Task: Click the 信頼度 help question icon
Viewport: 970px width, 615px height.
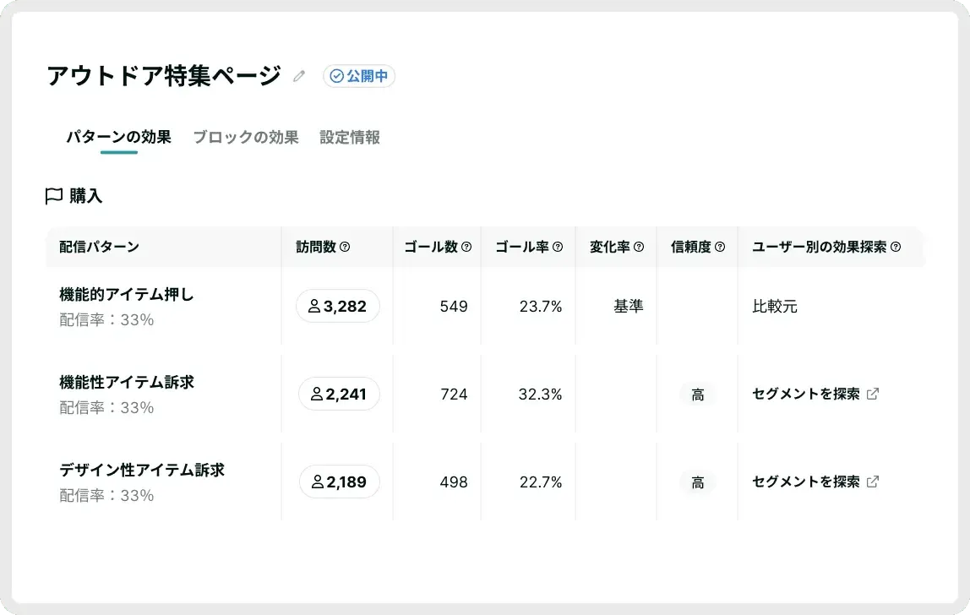Action: 720,248
